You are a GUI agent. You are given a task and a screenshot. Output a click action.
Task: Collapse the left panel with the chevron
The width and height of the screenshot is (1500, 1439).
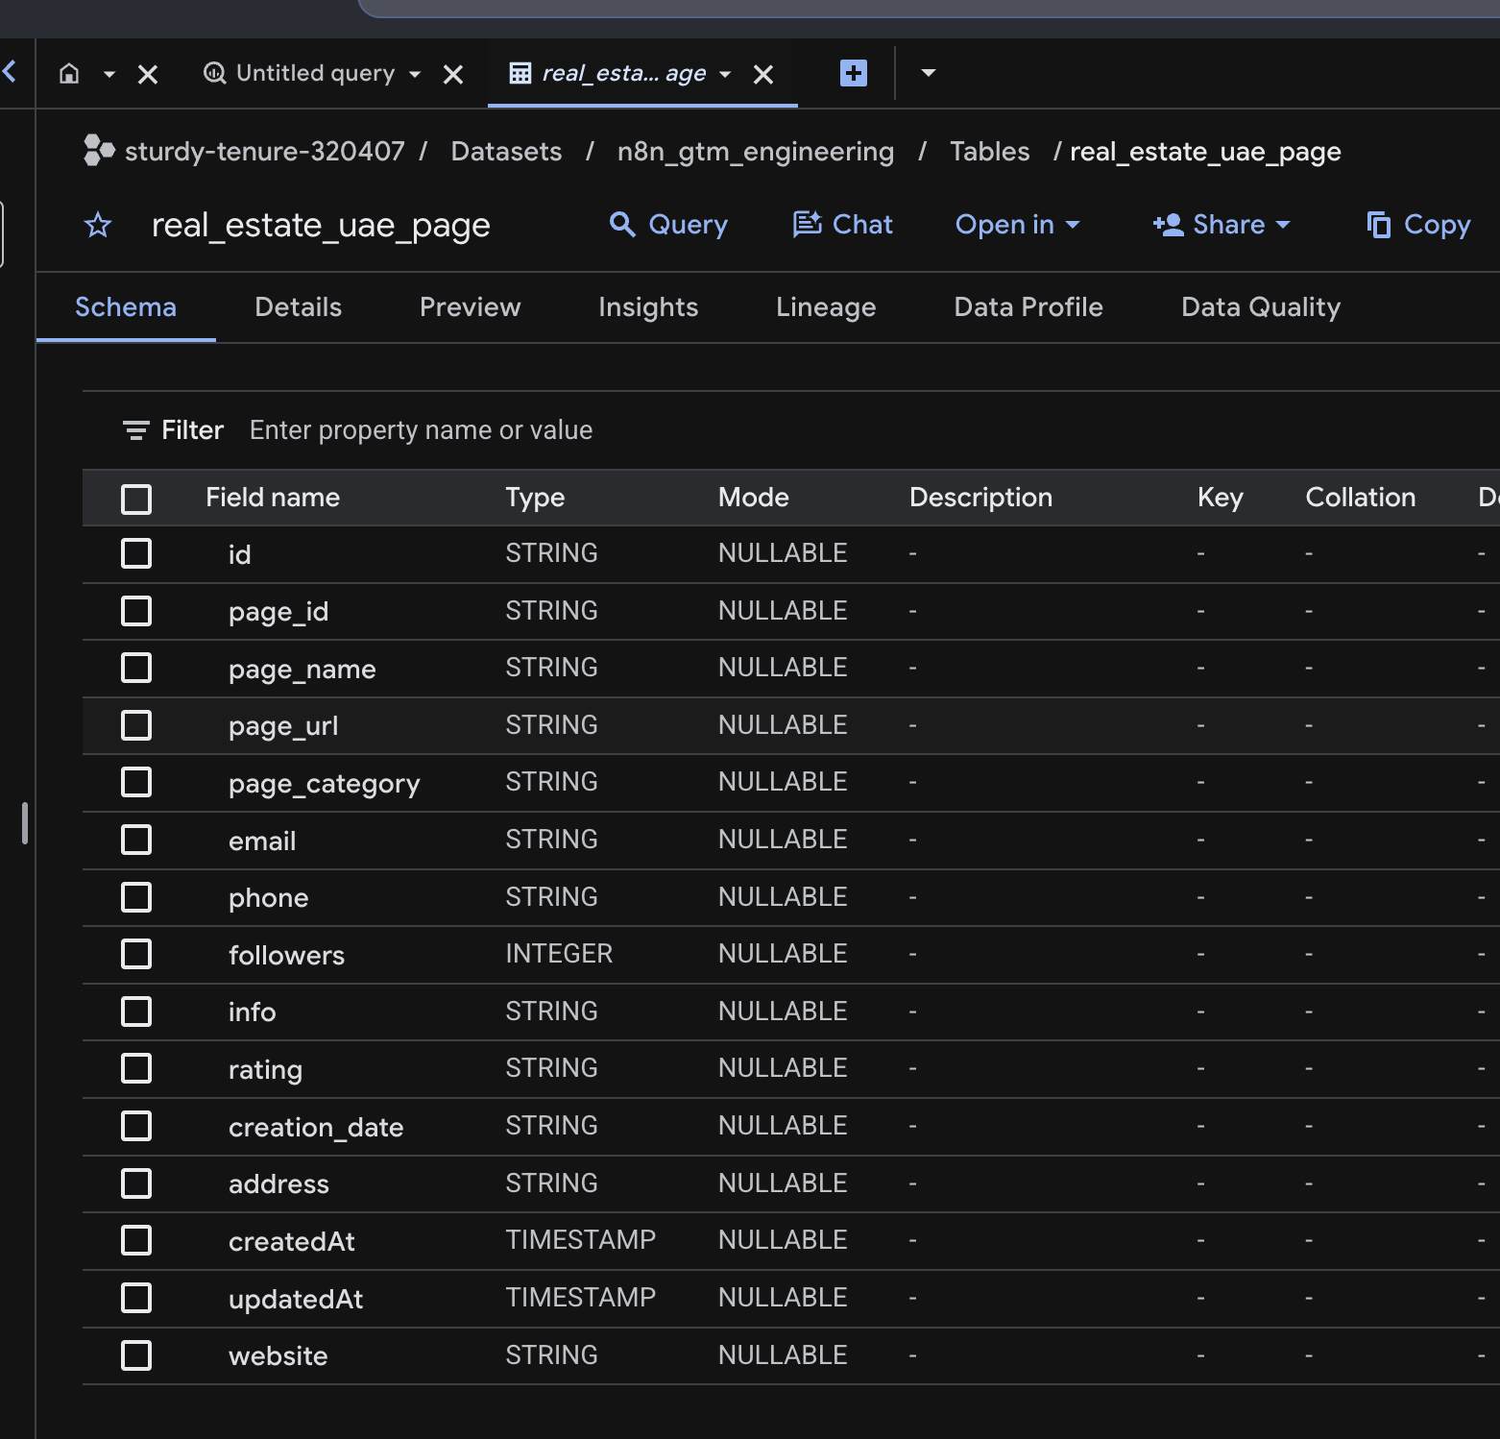point(10,70)
